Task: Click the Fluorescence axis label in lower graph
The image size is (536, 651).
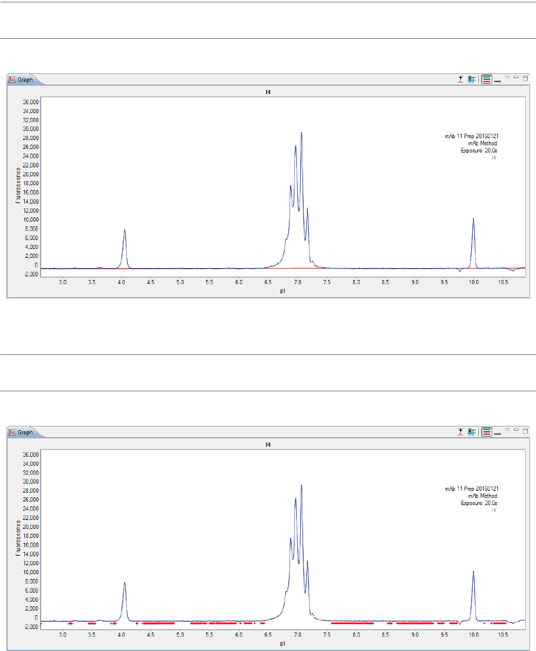Action: tap(18, 538)
